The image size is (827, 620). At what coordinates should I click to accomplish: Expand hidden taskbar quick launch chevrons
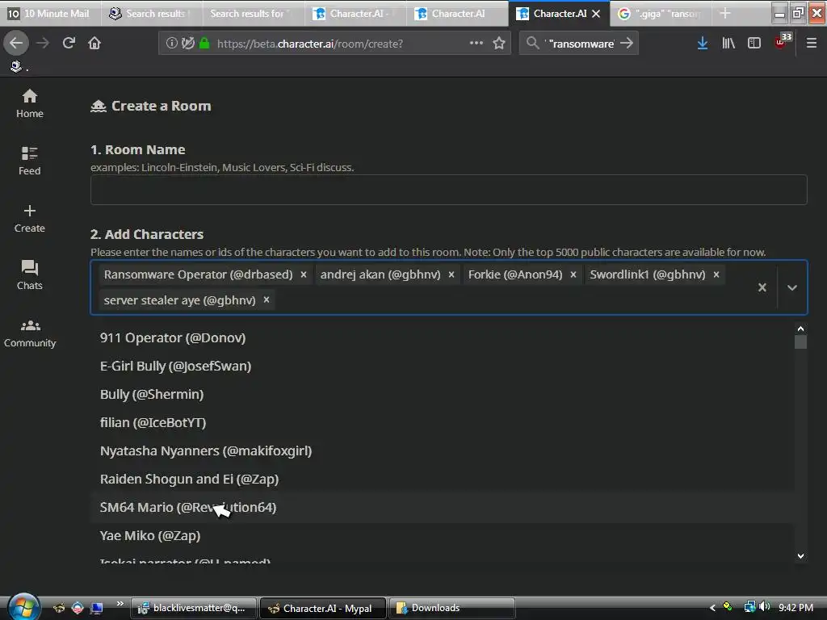[x=120, y=603]
